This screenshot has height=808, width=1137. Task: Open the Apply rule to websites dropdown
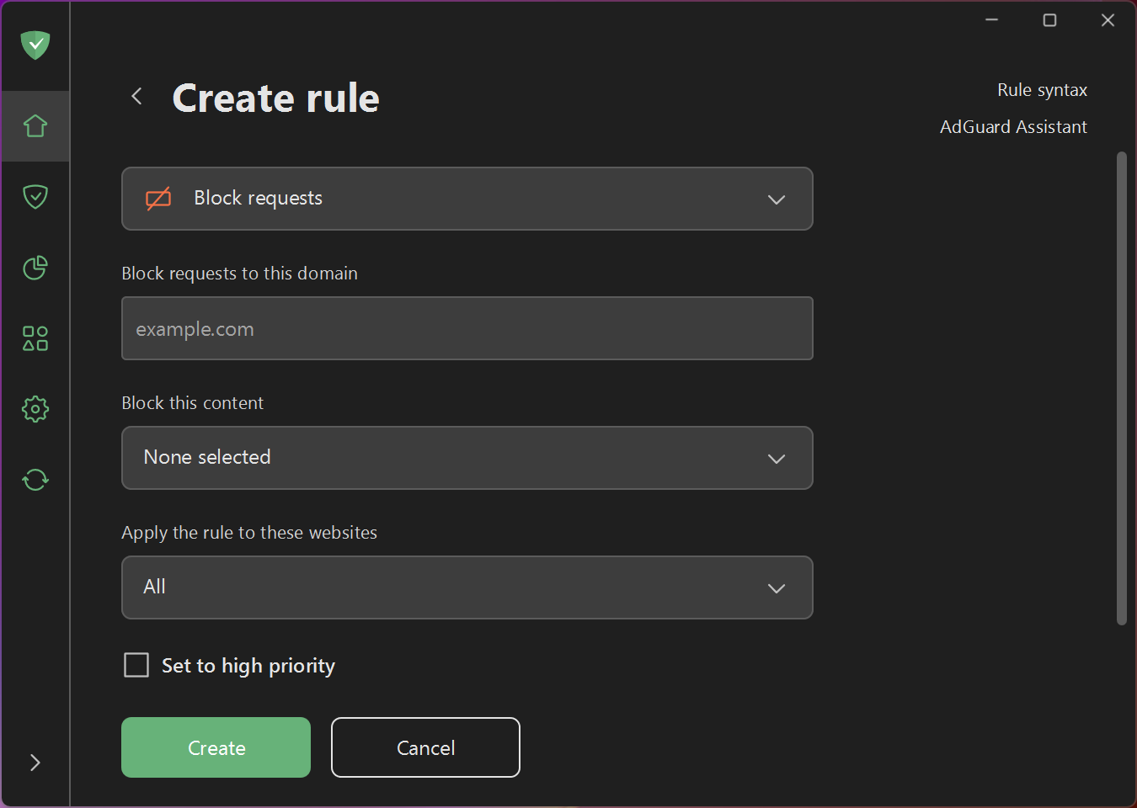(x=467, y=587)
